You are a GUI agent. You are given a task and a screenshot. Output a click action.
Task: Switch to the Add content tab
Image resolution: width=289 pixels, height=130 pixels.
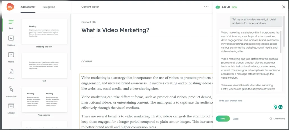tap(28, 7)
